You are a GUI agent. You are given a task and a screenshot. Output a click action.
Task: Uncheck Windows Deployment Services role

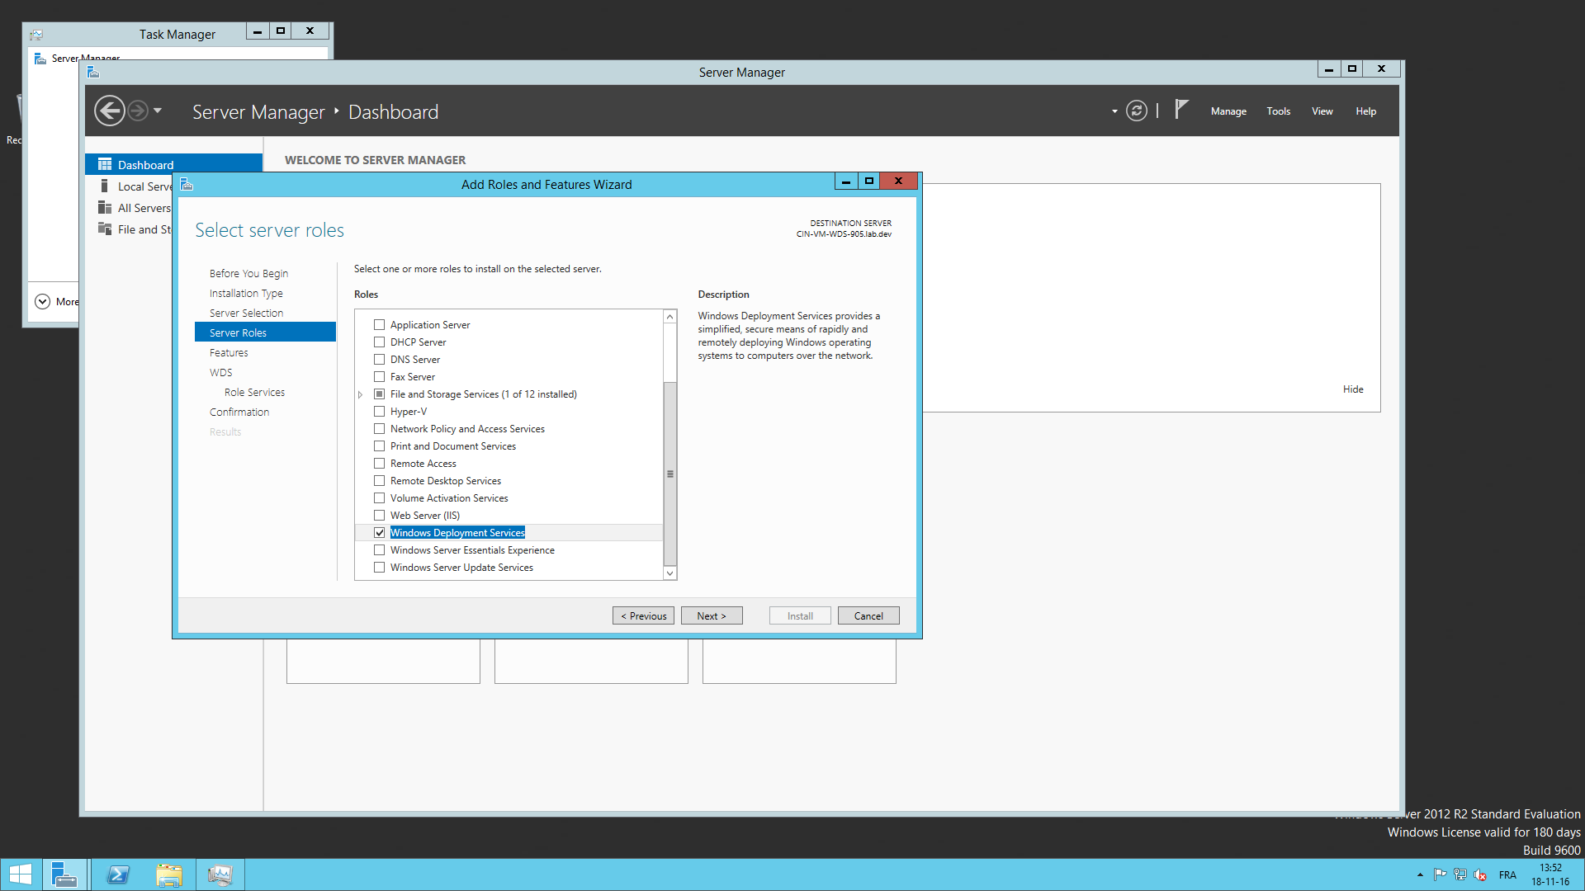[x=380, y=532]
